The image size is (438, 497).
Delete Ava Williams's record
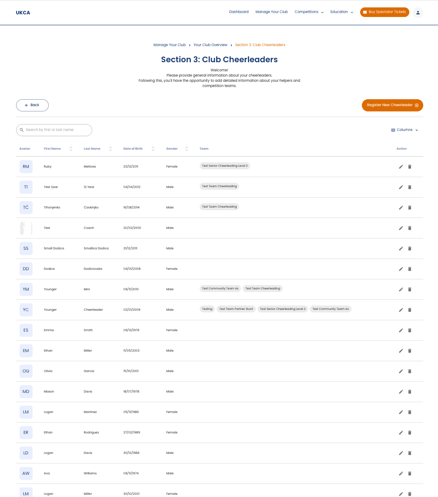409,473
